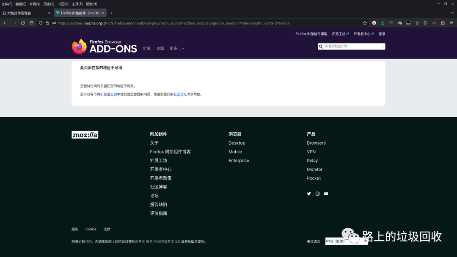Click the address bar URL

(x=174, y=23)
